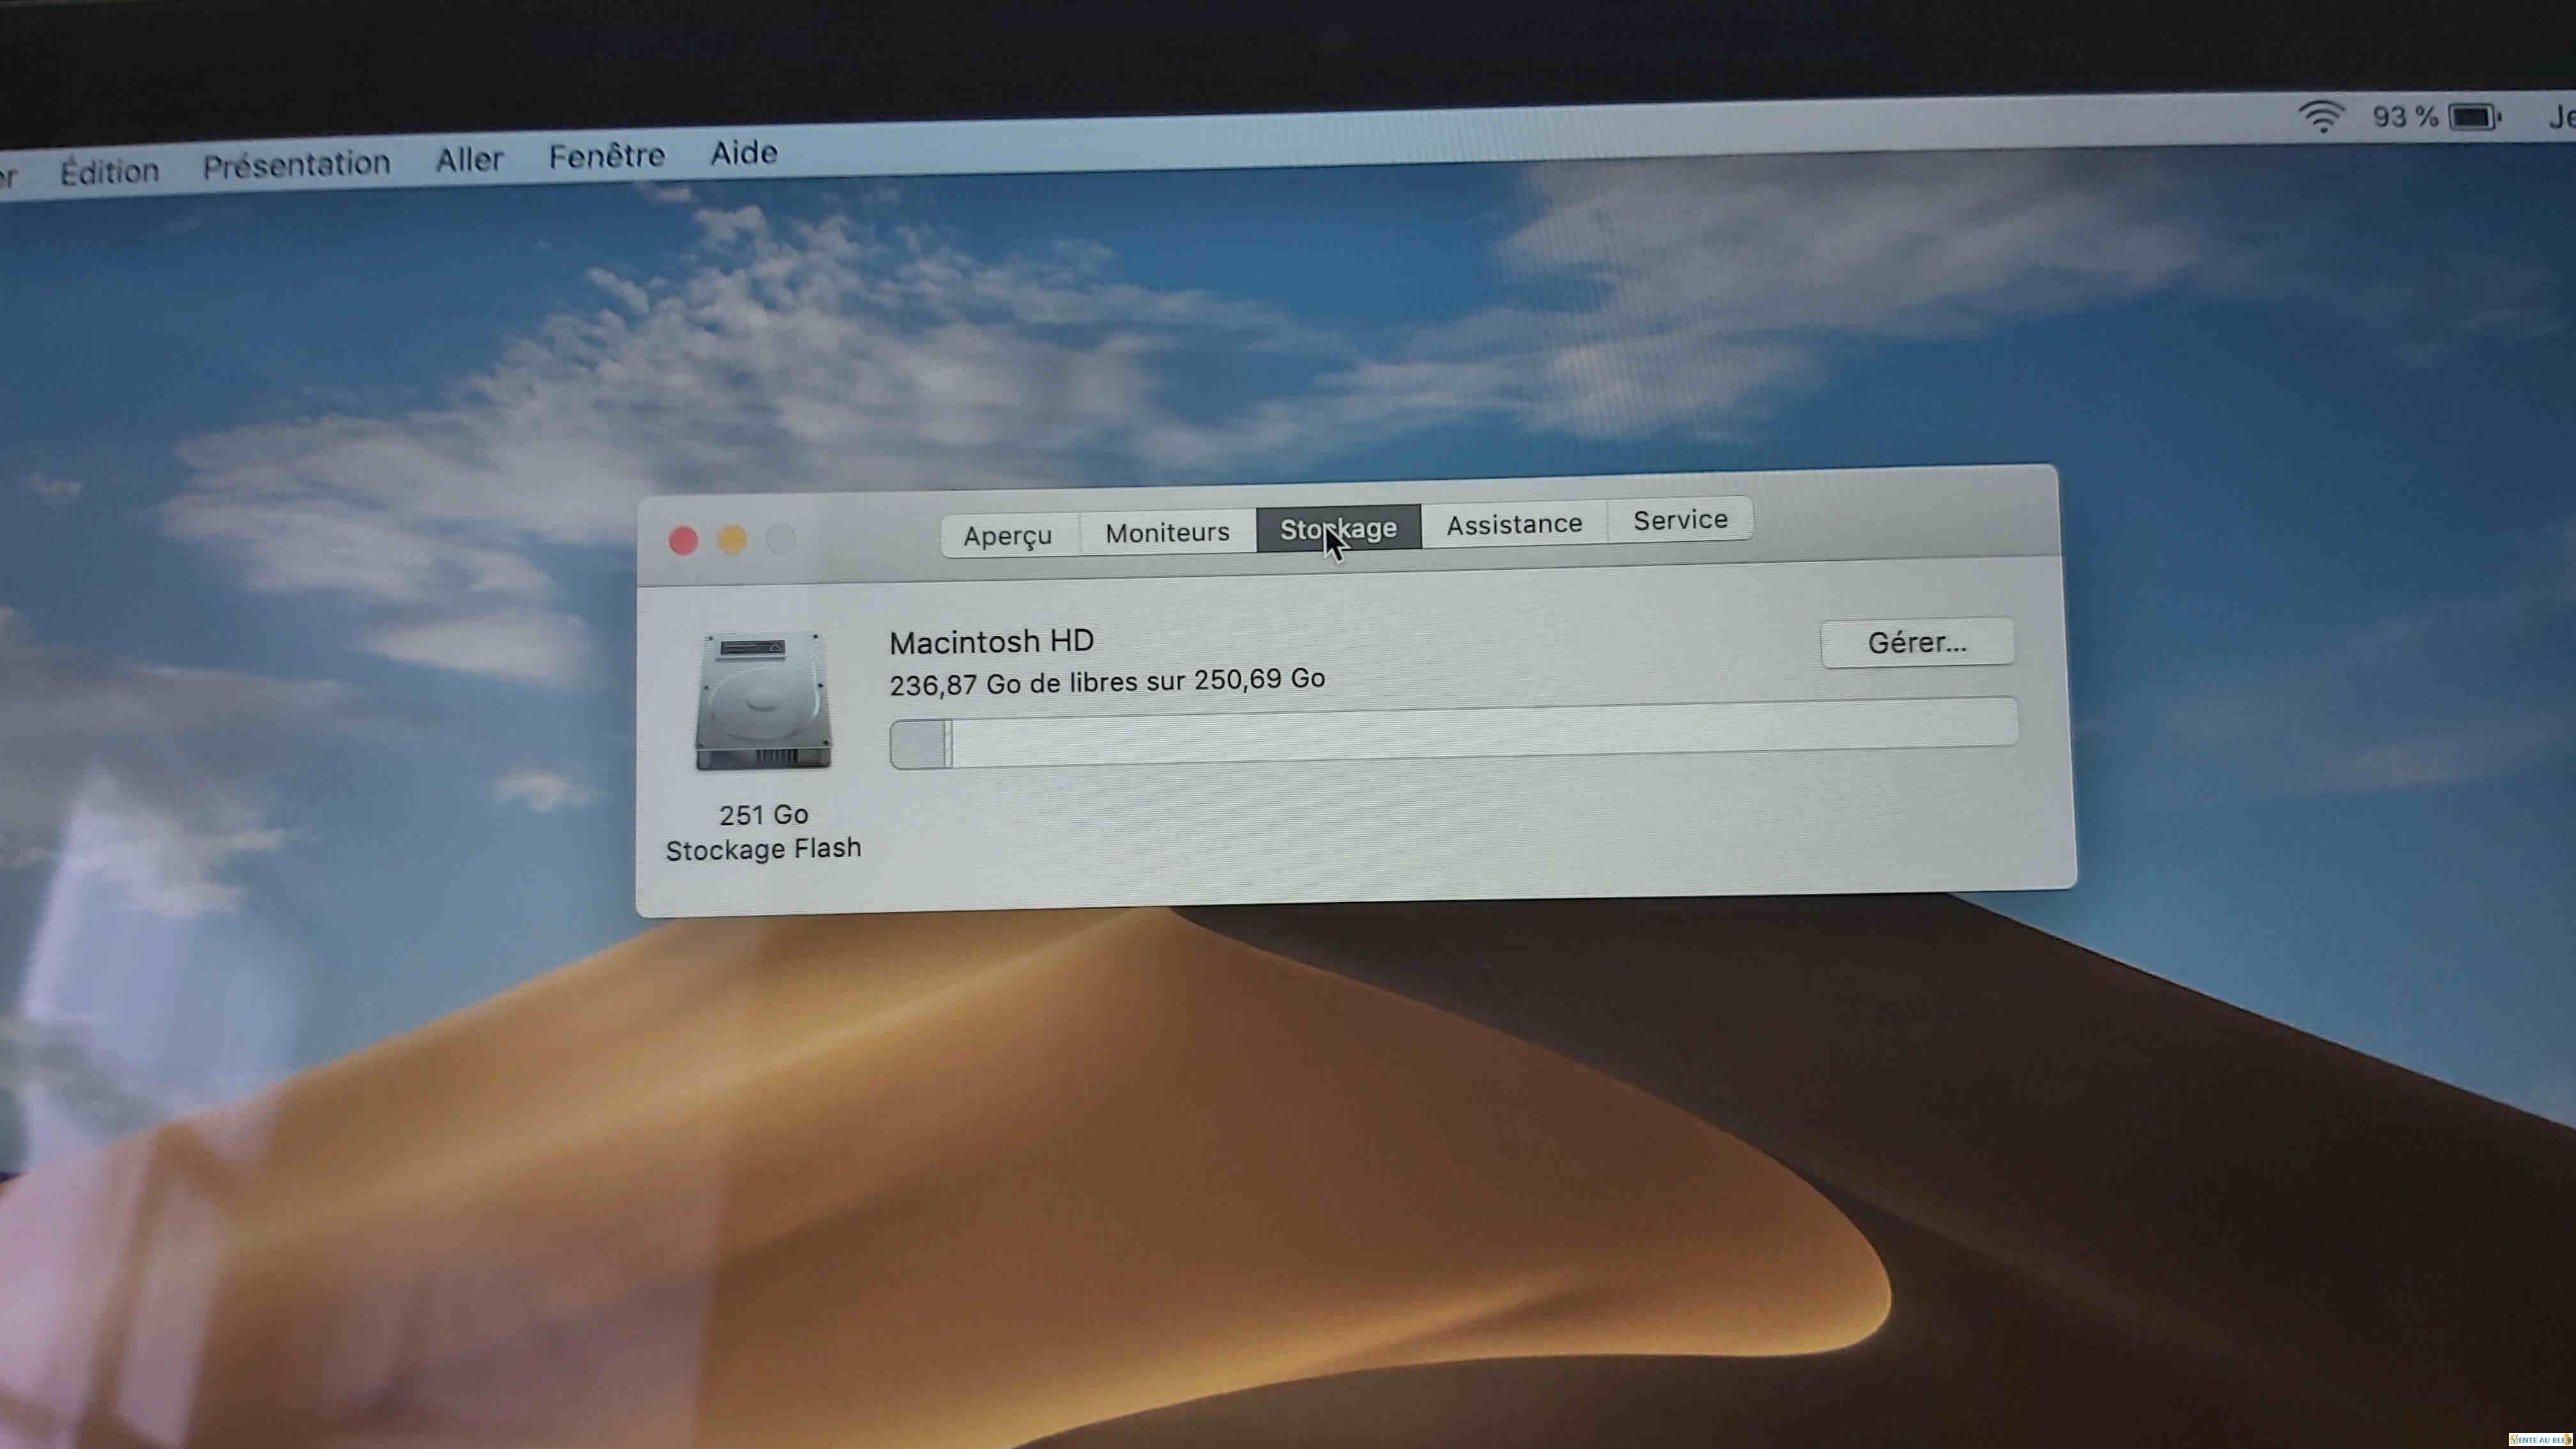Switch to the Moniteurs tab
This screenshot has height=1449, width=2576.
pos(1167,532)
